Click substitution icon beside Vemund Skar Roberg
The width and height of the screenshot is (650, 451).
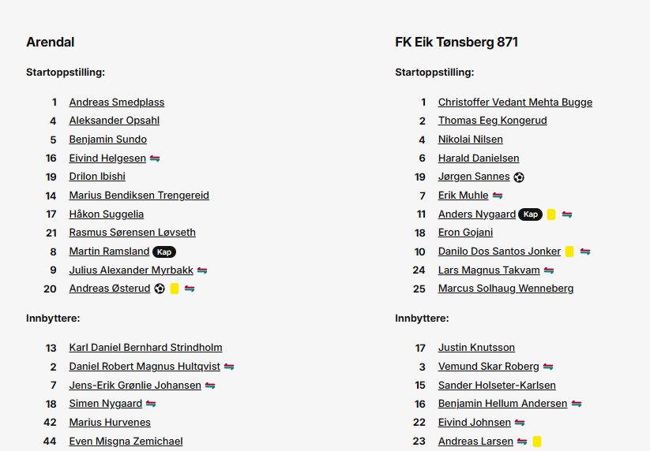point(548,367)
